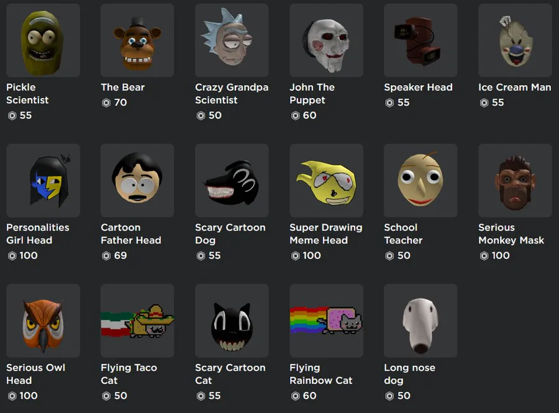This screenshot has height=413, width=559.
Task: Click the Cartoon Father Head image
Action: [x=137, y=181]
